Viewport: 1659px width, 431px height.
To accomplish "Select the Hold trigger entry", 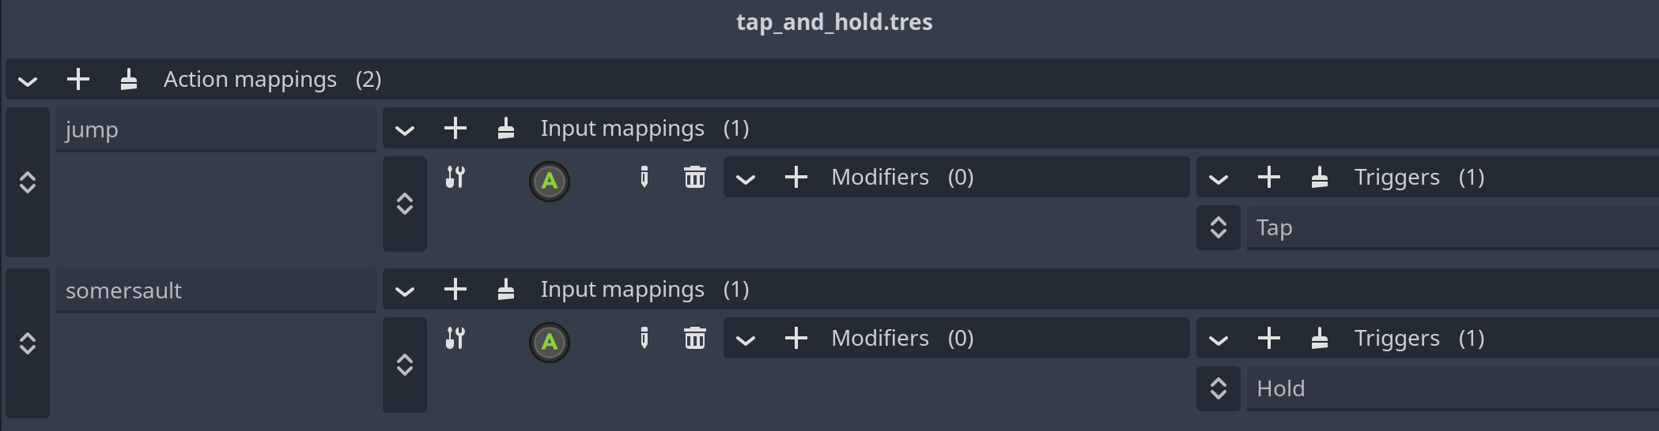I will click(x=1452, y=388).
